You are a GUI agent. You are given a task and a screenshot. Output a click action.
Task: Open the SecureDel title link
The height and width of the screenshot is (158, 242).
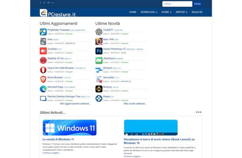[109, 77]
